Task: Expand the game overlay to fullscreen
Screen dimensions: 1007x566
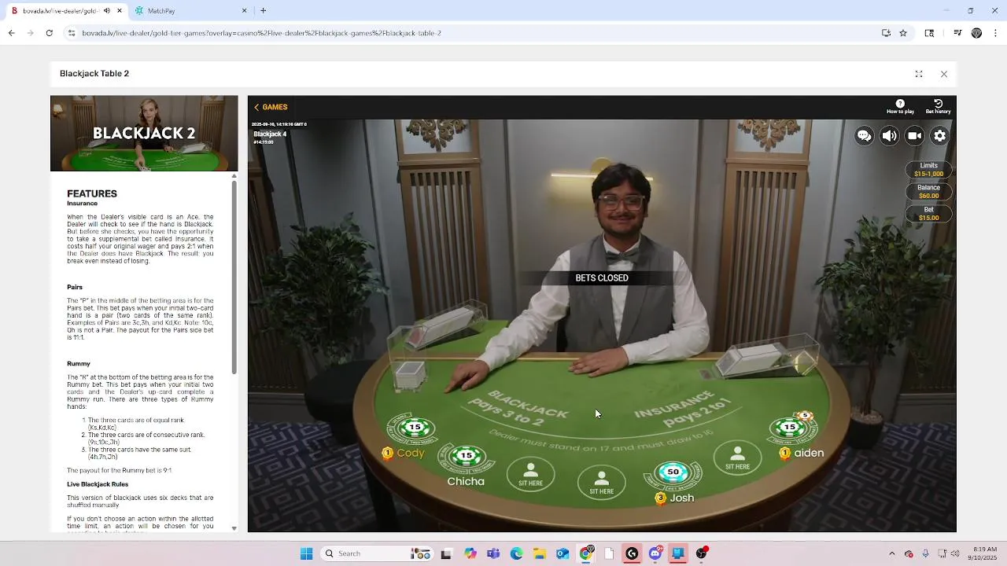Action: point(919,74)
